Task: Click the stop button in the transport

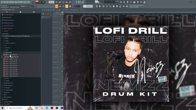Action: (x=43, y=2)
